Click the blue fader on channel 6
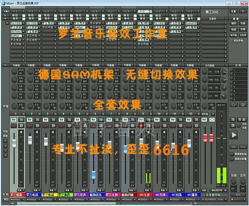 coord(94,175)
